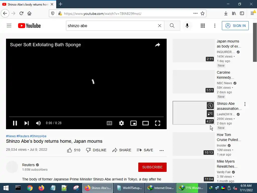
Task: Open page actions menu in address bar
Action: click(x=195, y=14)
